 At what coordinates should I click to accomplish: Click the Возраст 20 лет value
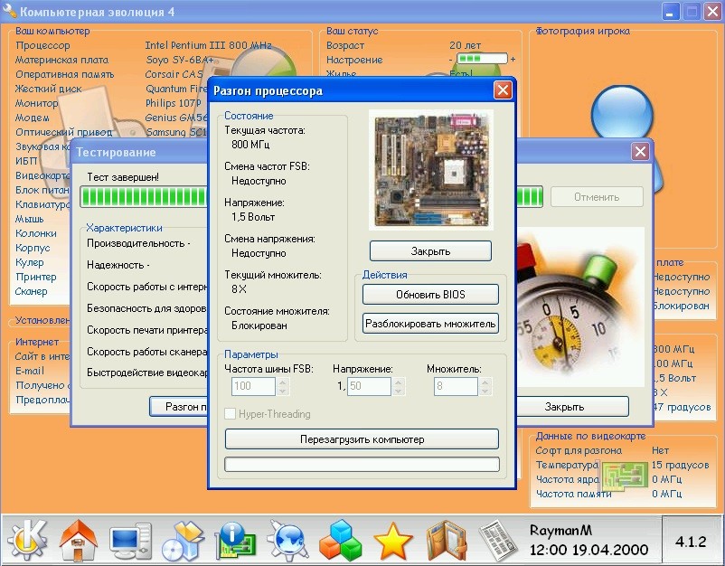pos(466,45)
